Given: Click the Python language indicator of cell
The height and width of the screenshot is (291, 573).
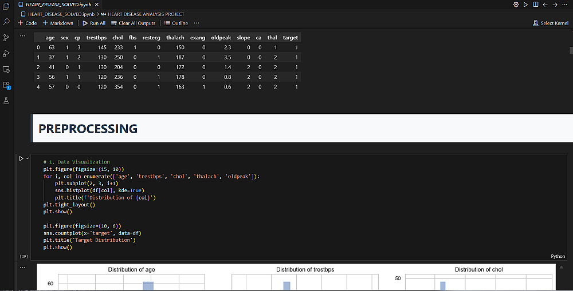Looking at the screenshot, I should (558, 257).
